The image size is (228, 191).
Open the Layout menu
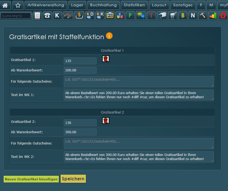159,5
